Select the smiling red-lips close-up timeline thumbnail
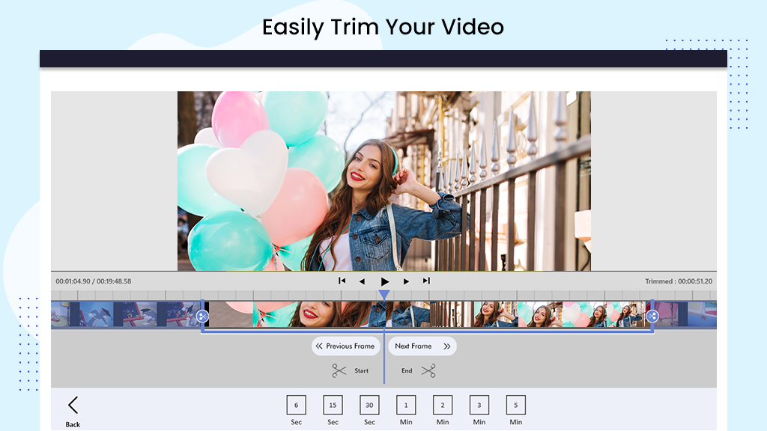The image size is (767, 431). 319,314
